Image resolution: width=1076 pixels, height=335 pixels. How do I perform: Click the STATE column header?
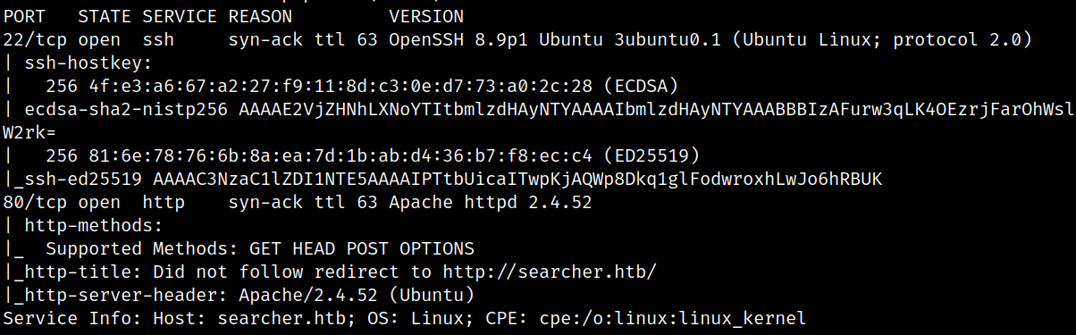(x=105, y=16)
